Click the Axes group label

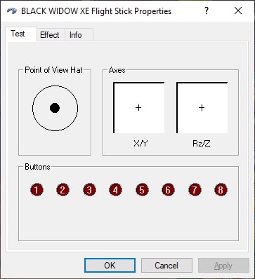point(117,70)
